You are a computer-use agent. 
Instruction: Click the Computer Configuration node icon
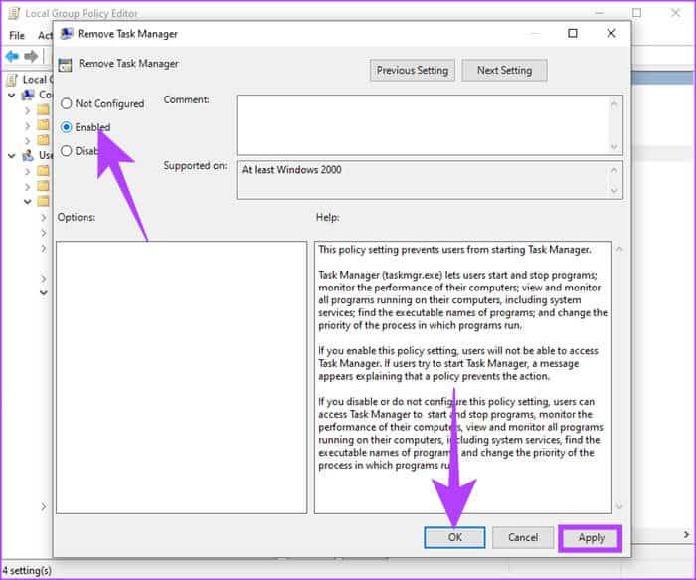[29, 95]
